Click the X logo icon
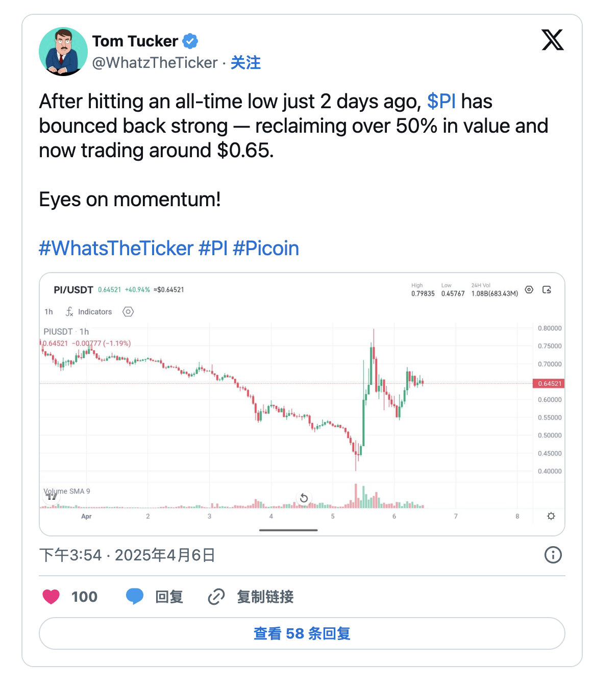This screenshot has width=593, height=687. click(x=552, y=40)
